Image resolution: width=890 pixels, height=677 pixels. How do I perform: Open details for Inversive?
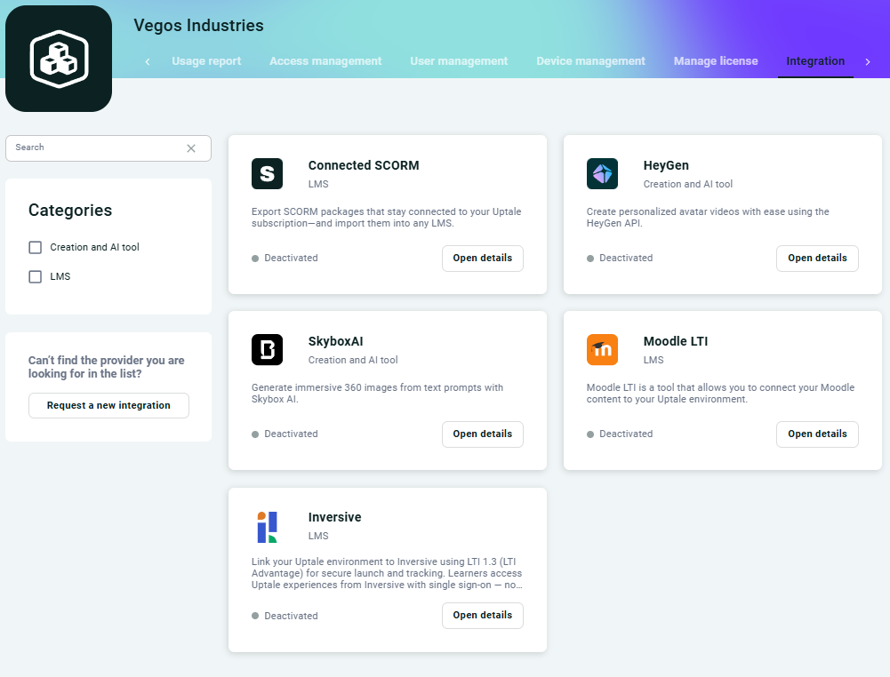pos(483,615)
